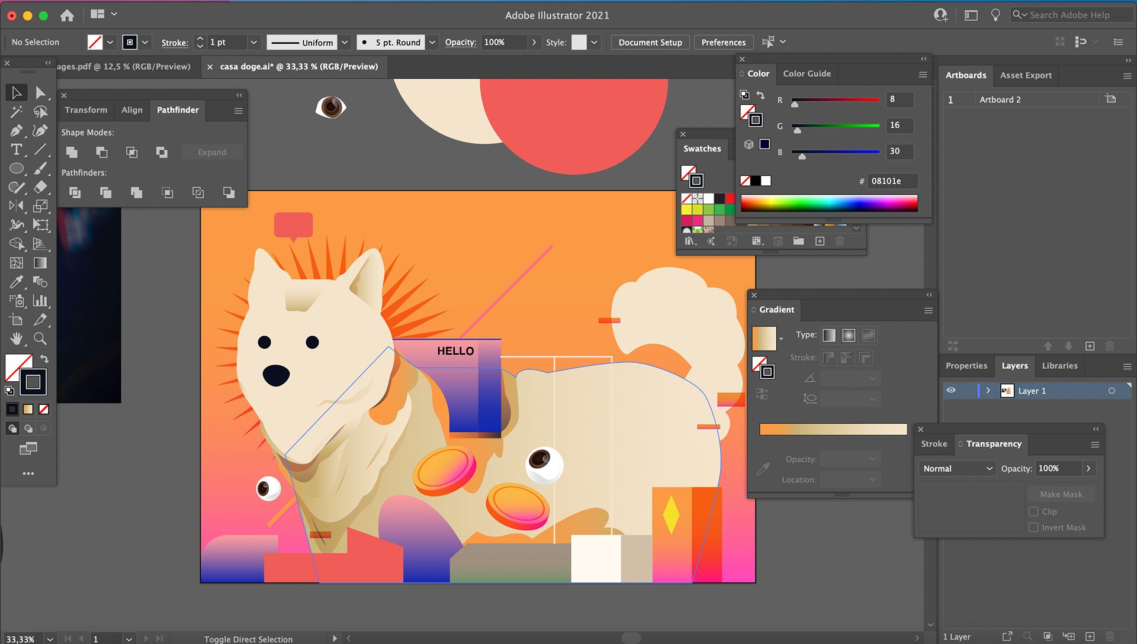This screenshot has height=644, width=1137.
Task: Expand Layer 1 sublayers arrow
Action: [x=988, y=391]
